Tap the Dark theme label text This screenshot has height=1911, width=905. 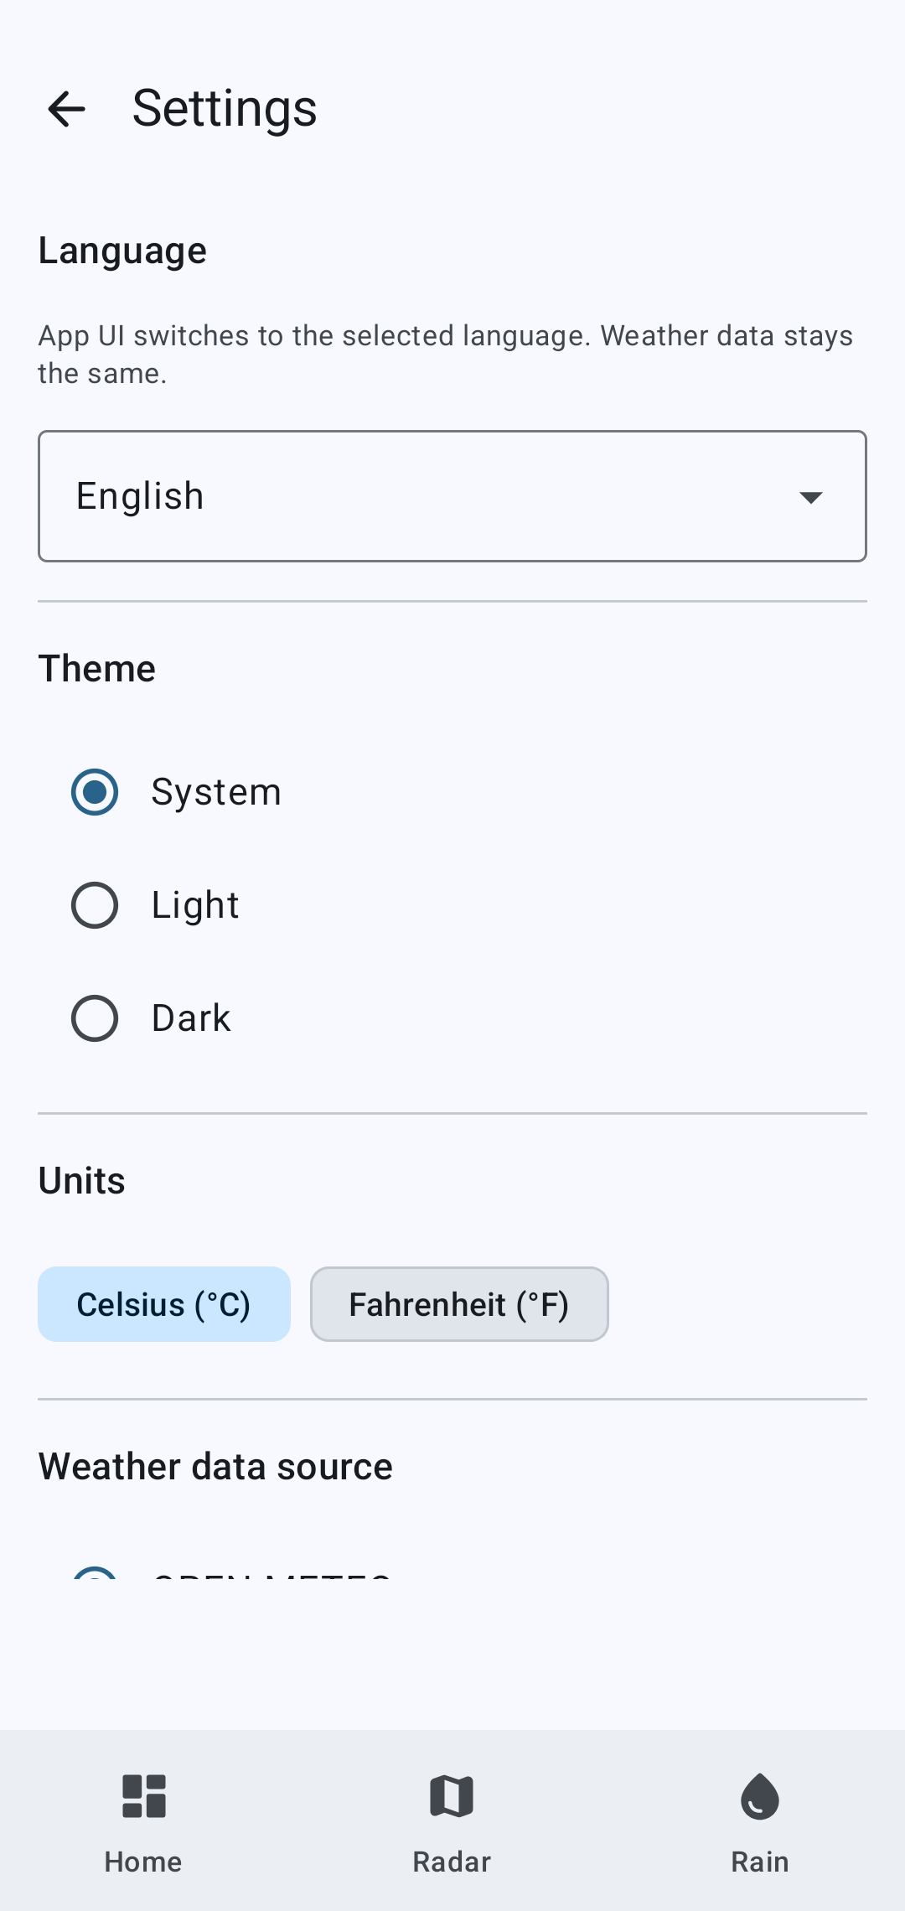(x=191, y=1018)
